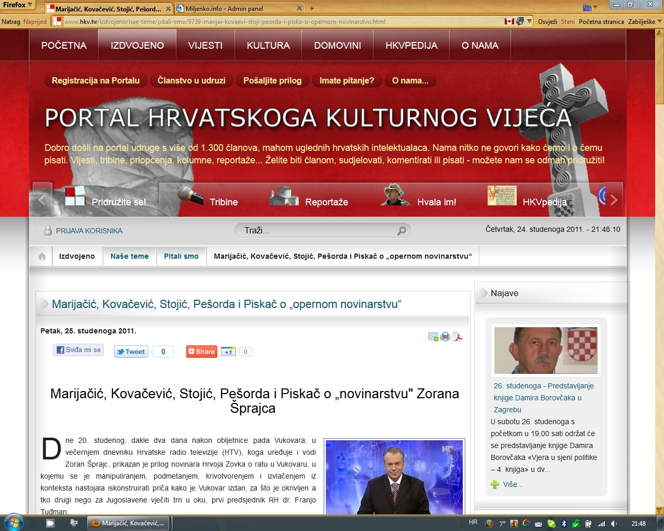Image resolution: width=664 pixels, height=531 pixels.
Task: Click the email article icon
Action: pos(433,337)
